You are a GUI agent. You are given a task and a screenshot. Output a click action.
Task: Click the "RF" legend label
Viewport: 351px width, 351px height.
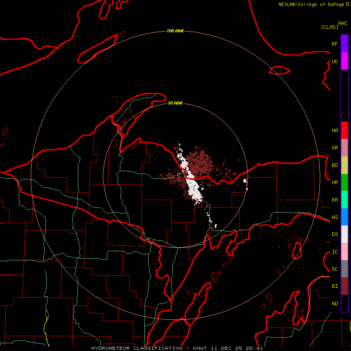point(335,44)
